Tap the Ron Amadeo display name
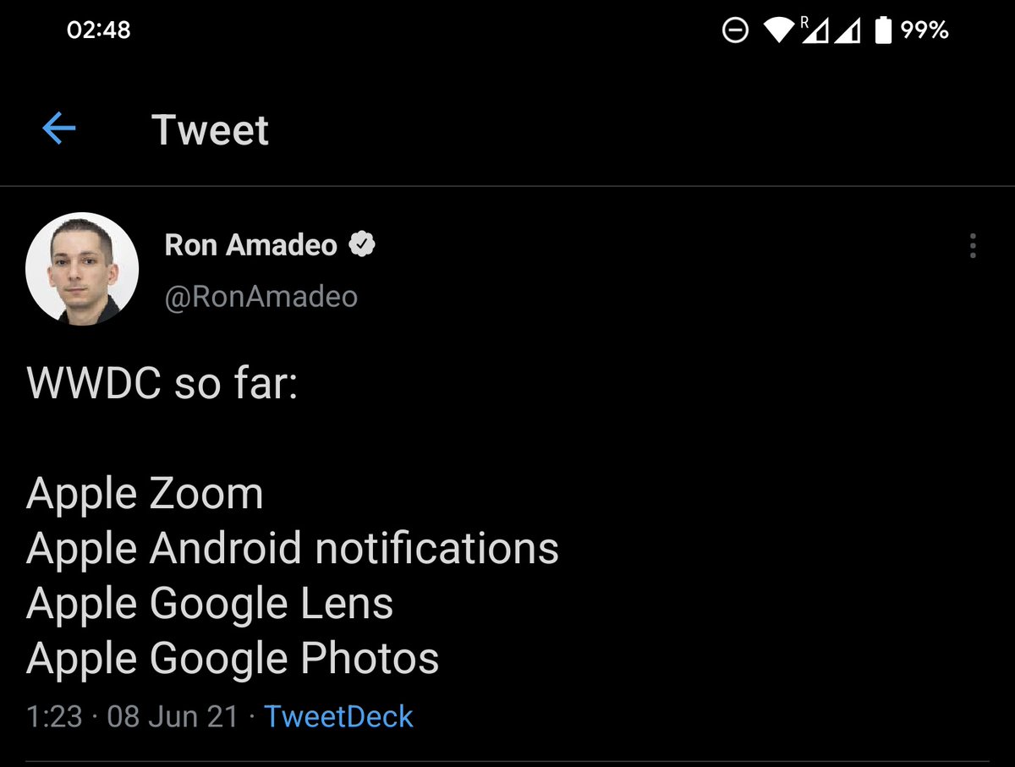Screen dimensions: 1015x767 pos(250,245)
